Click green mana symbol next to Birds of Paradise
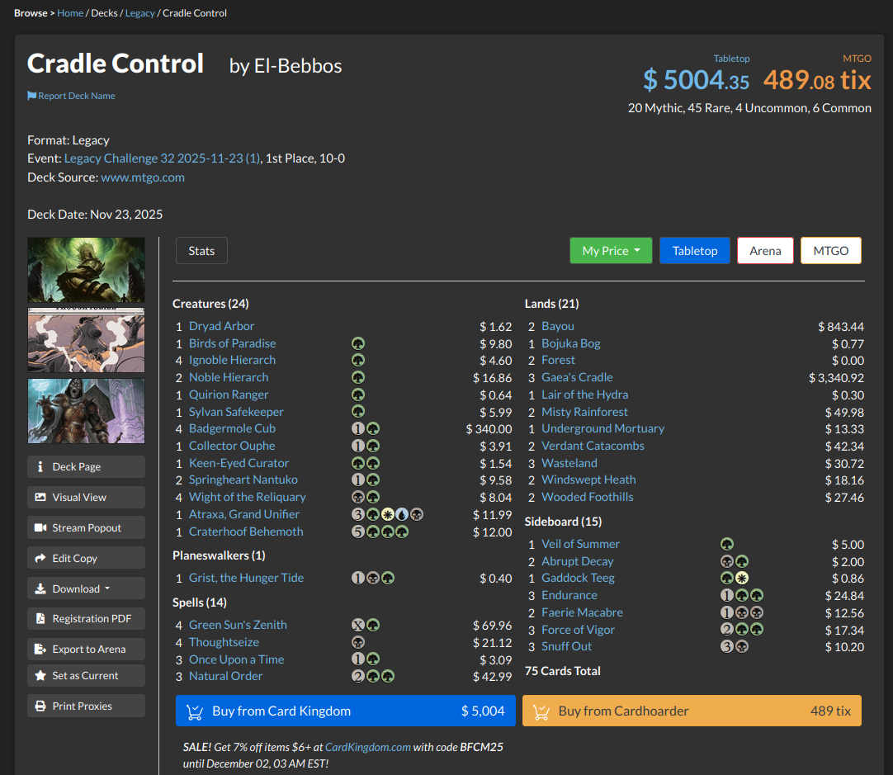This screenshot has height=775, width=893. (357, 343)
